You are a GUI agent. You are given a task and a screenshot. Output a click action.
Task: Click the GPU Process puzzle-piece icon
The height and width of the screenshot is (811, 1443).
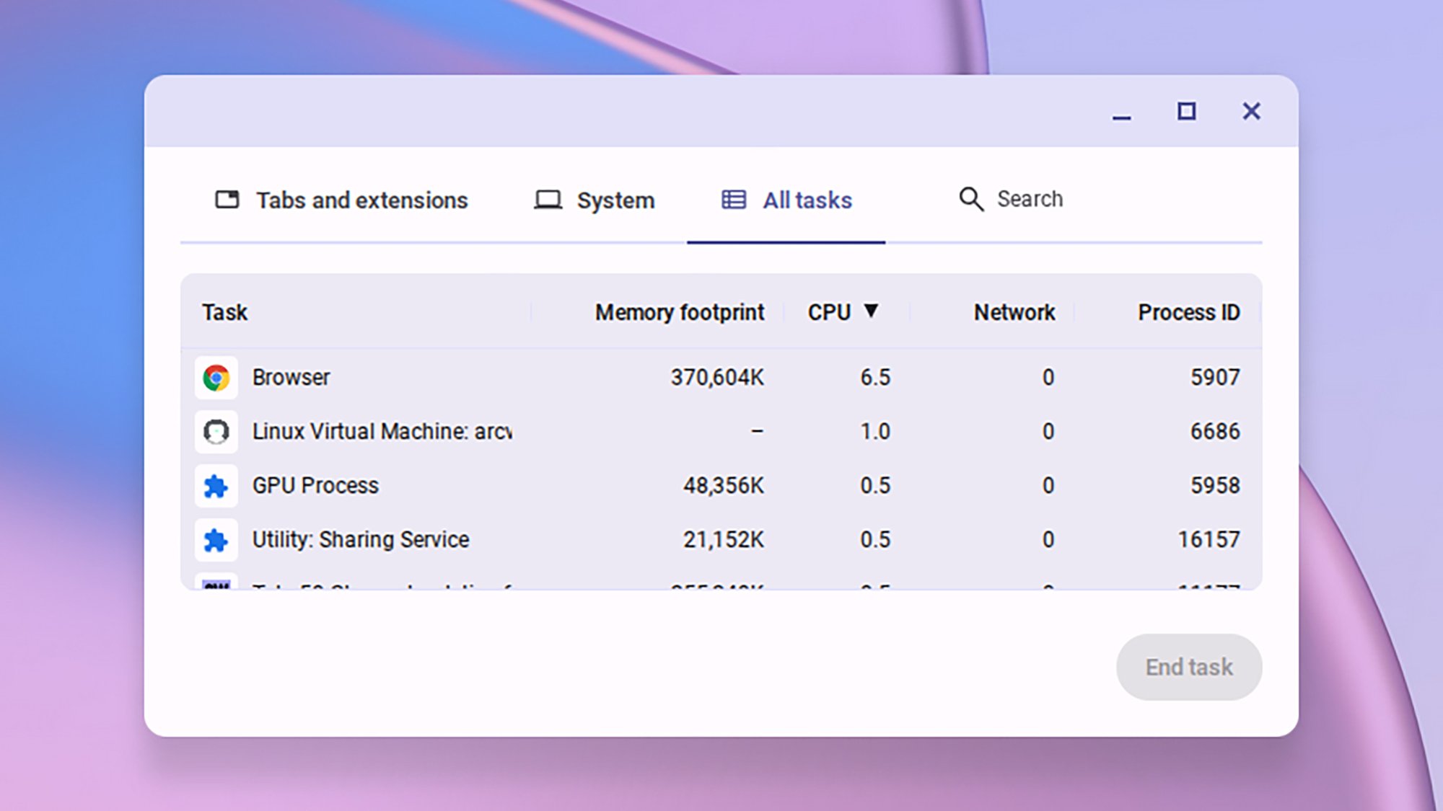coord(216,486)
